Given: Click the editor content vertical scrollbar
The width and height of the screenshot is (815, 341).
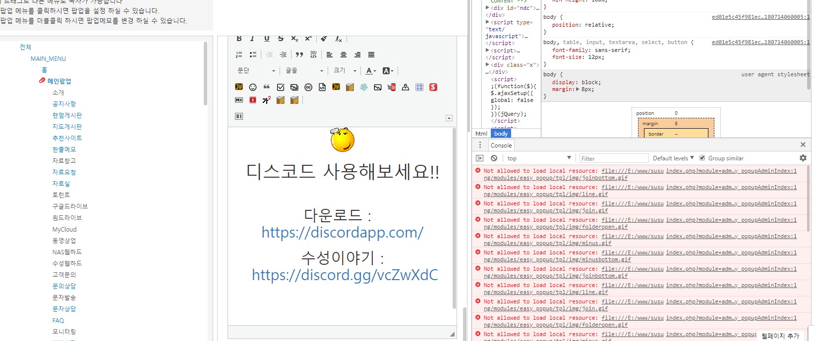Looking at the screenshot, I should pyautogui.click(x=454, y=218).
